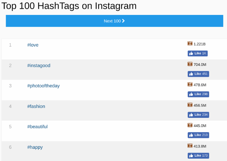
Task: Visit the #fashion hashtag page
Action: coord(36,106)
